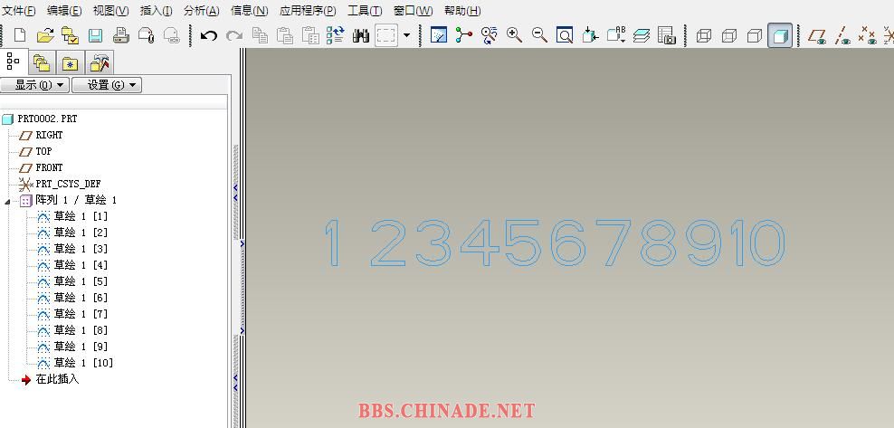Image resolution: width=894 pixels, height=428 pixels.
Task: Click the Paste clipboard icon
Action: [284, 36]
